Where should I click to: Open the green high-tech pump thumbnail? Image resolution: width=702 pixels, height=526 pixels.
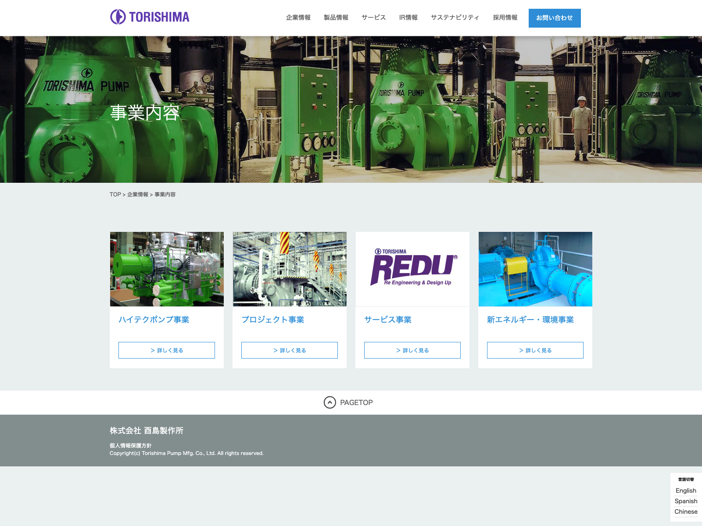click(x=167, y=269)
